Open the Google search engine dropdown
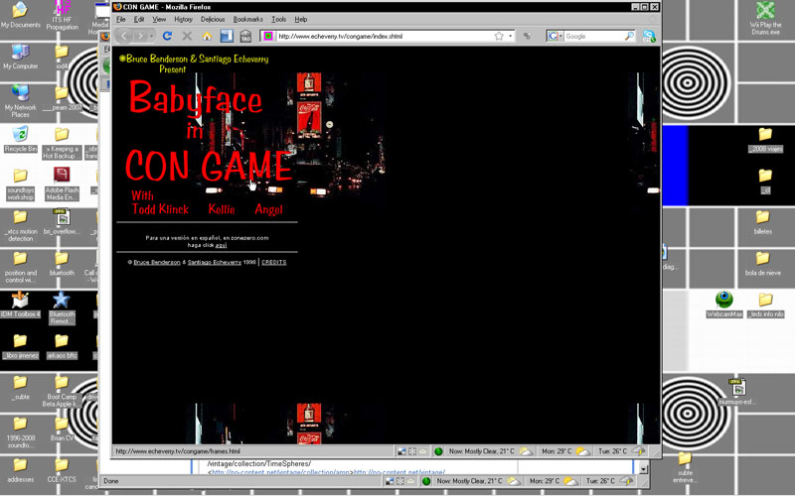795x496 pixels. point(555,36)
